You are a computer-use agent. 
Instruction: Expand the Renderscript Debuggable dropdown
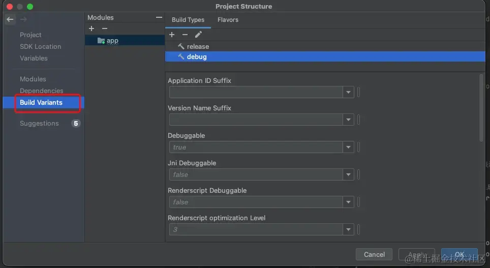pyautogui.click(x=348, y=202)
